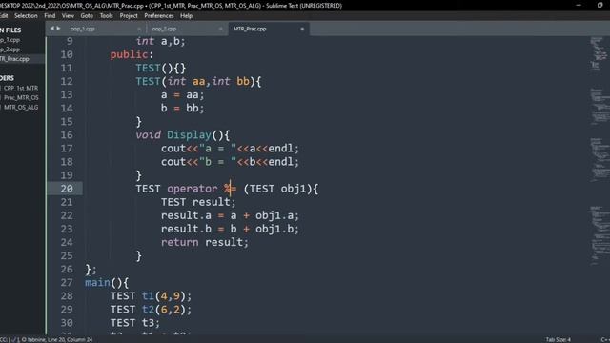610x343 pixels.
Task: Click parameter 'aa' on line 12
Action: coord(199,81)
